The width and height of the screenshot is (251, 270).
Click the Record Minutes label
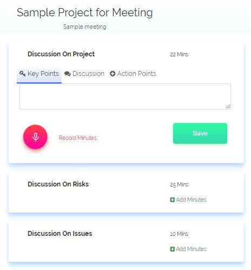78,138
